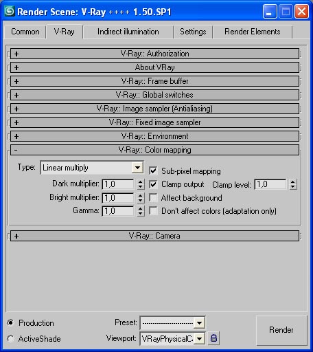The height and width of the screenshot is (352, 313).
Task: Expand the V-Ray Global switches rollout
Action: pyautogui.click(x=154, y=95)
